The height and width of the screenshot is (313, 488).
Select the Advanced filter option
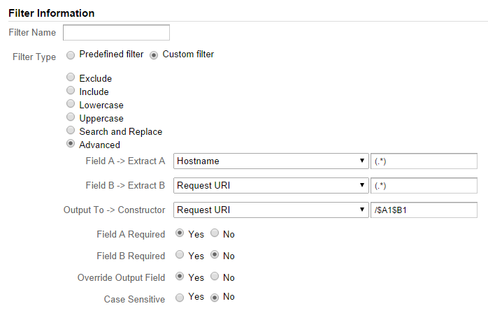pyautogui.click(x=70, y=145)
